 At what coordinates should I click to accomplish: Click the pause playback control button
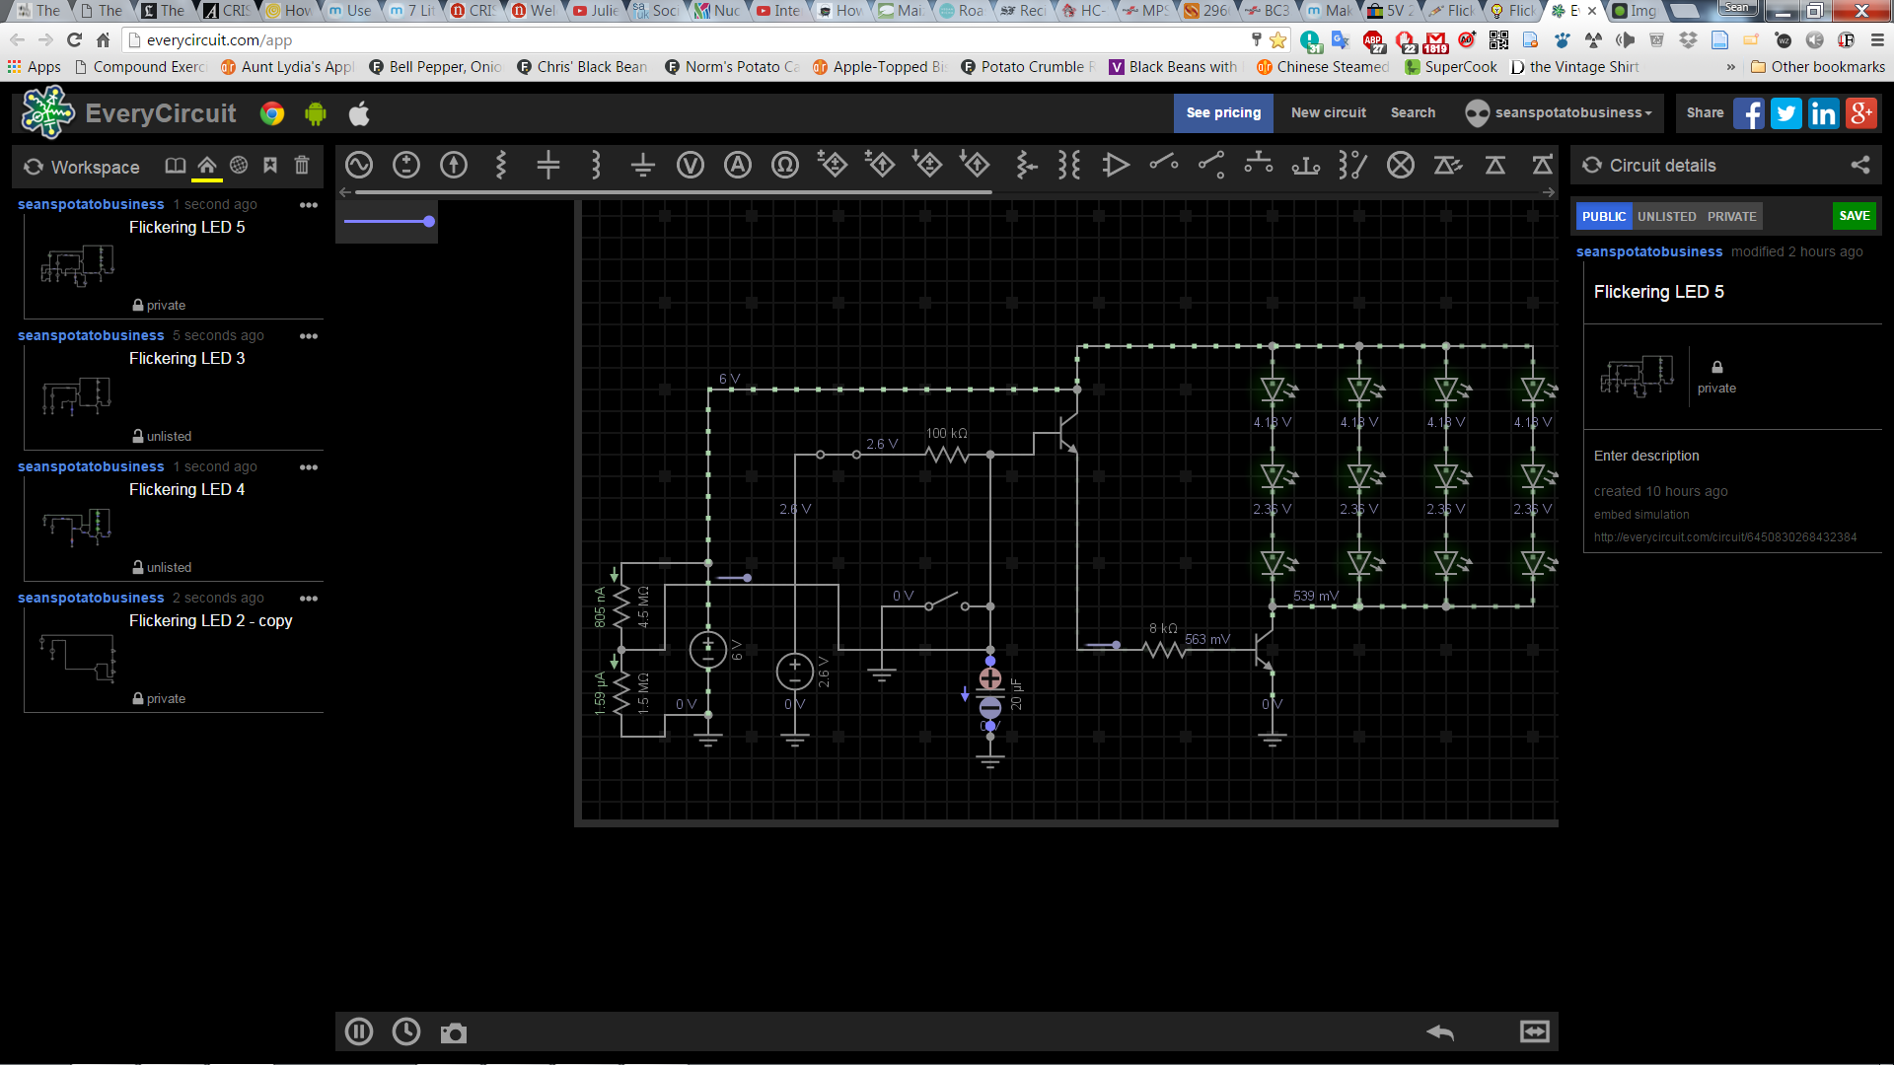359,1031
